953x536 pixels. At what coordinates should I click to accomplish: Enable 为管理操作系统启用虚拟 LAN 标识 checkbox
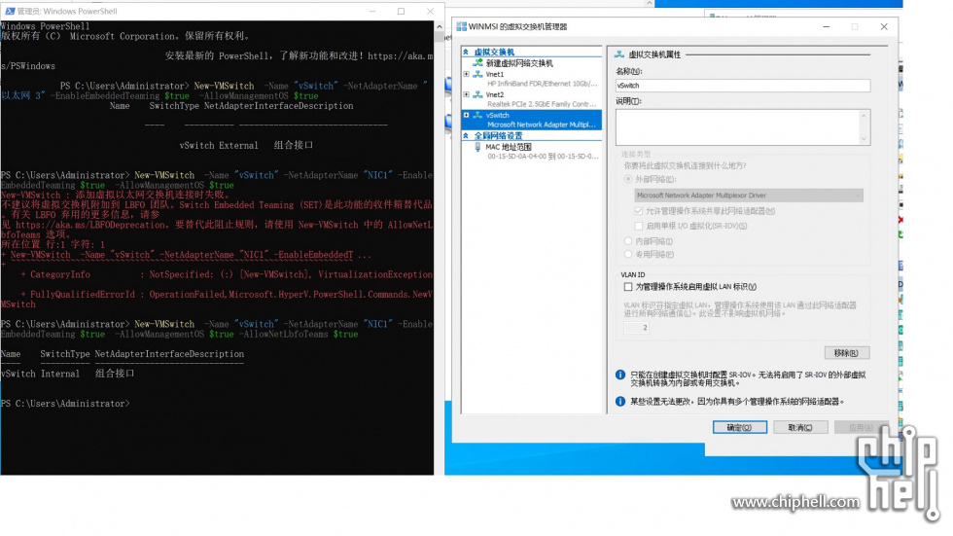628,287
